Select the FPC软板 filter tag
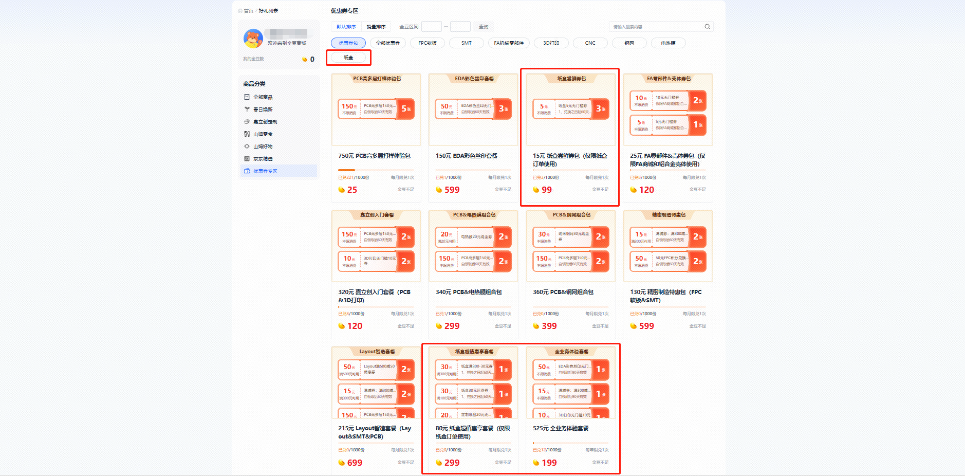Screen dimensions: 965x476 coord(427,43)
